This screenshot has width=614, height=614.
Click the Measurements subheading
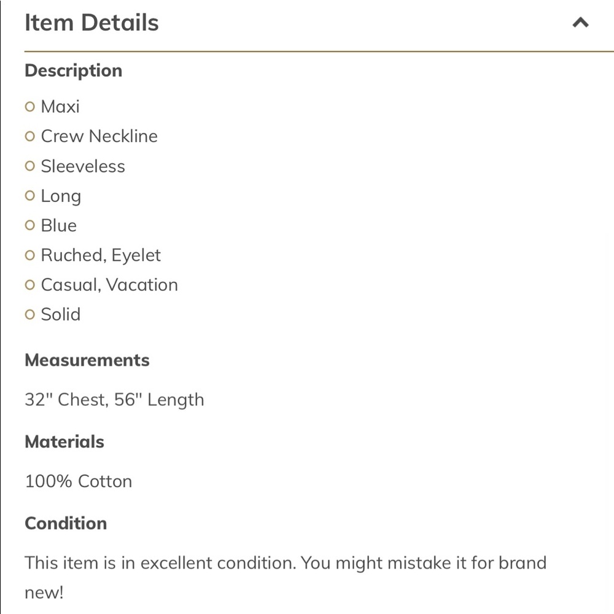click(87, 360)
